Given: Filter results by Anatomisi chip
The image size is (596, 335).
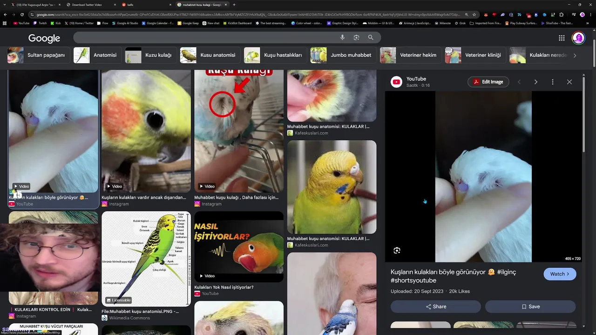Looking at the screenshot, I should click(x=98, y=55).
